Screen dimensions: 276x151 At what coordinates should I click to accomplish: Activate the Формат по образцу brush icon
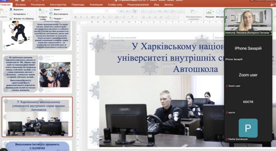coord(11,18)
